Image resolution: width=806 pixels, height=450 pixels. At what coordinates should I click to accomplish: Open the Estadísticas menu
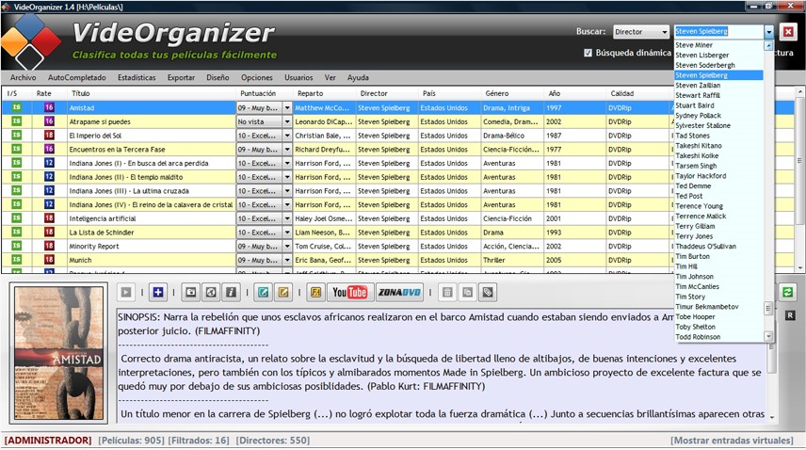coord(137,77)
